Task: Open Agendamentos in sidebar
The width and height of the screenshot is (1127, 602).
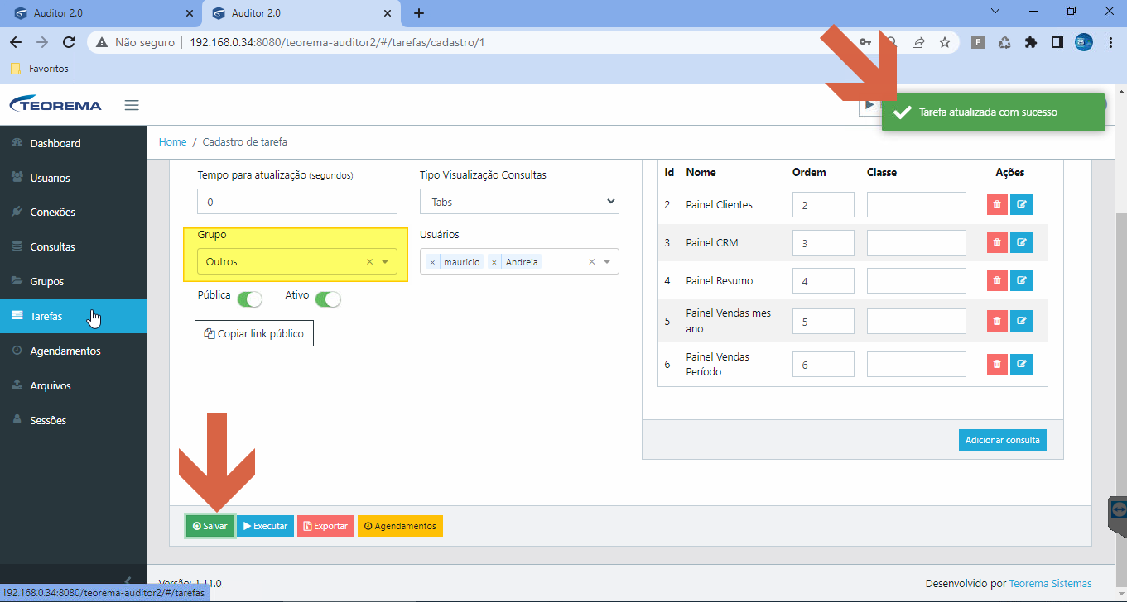Action: pos(73,351)
